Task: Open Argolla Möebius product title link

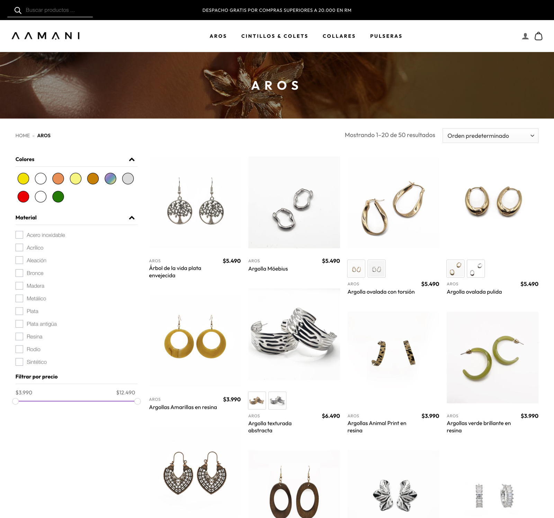Action: click(x=268, y=269)
